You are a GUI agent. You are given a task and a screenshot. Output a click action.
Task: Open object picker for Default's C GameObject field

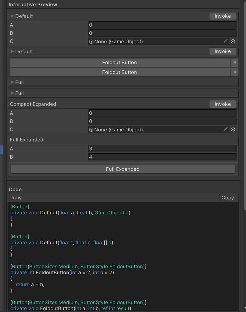(233, 41)
